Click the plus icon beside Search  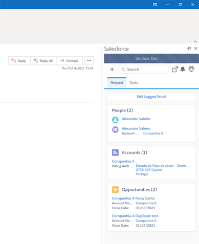(112, 69)
